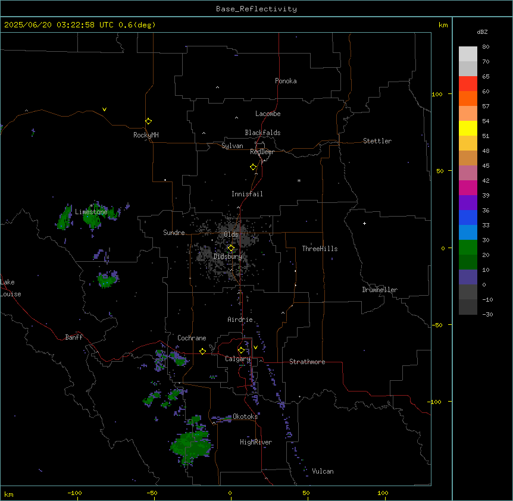The height and width of the screenshot is (501, 513).
Task: Select the white plus marker north of Drumheller
Action: [364, 223]
